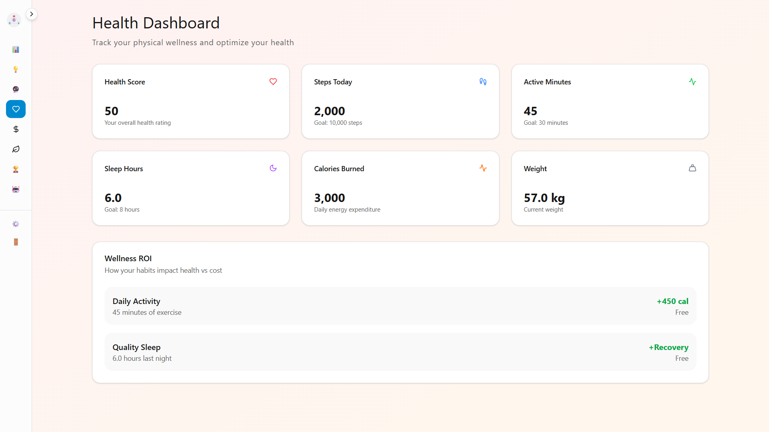
Task: Select the heart health sidebar icon
Action: tap(16, 109)
